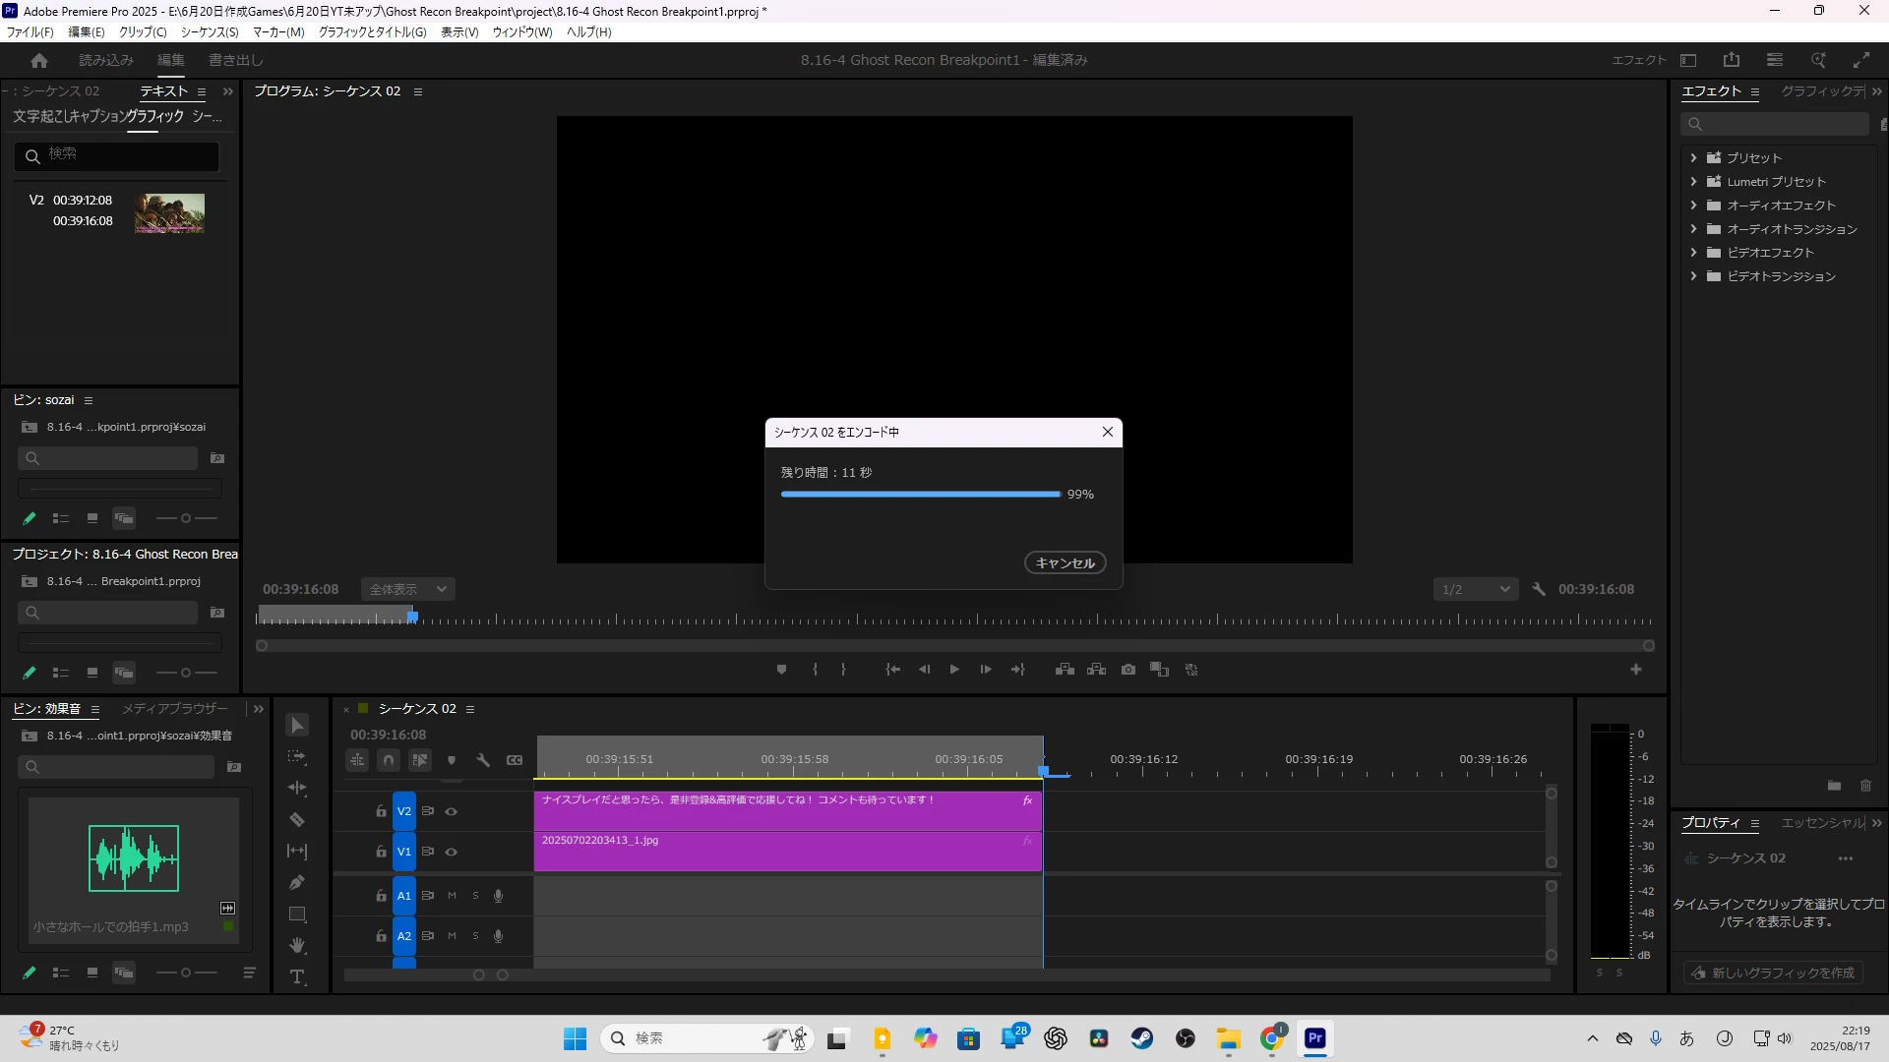Switch to the 書き出し workspace tab
The image size is (1889, 1062).
pyautogui.click(x=235, y=60)
